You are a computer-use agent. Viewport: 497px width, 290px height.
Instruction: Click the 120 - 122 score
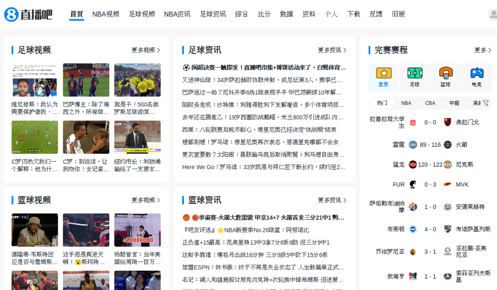point(430,164)
